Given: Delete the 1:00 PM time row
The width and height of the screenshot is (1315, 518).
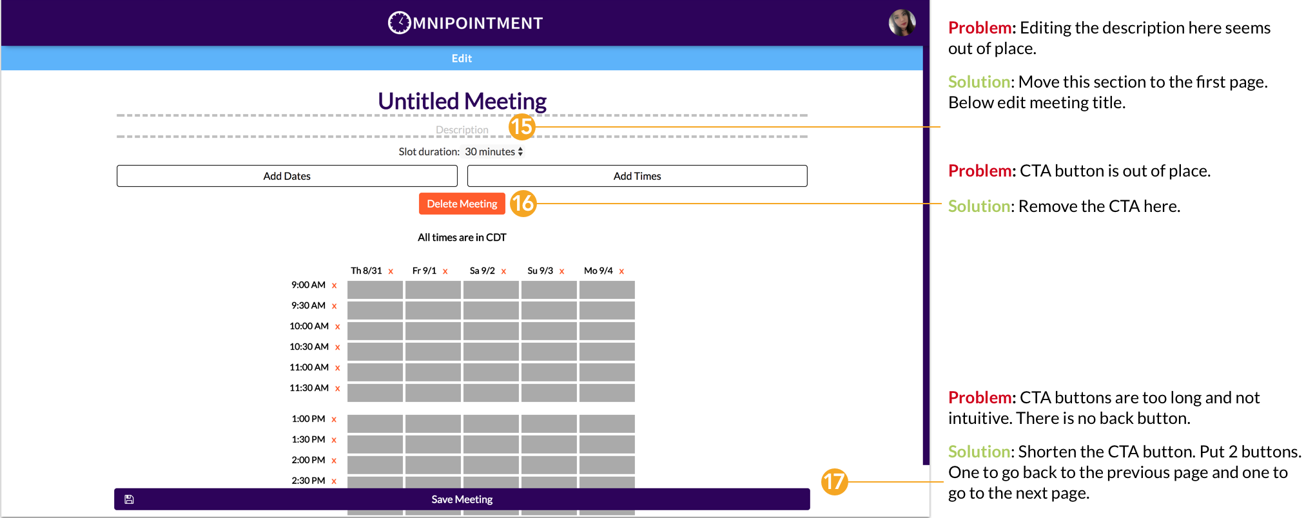Looking at the screenshot, I should pyautogui.click(x=334, y=419).
